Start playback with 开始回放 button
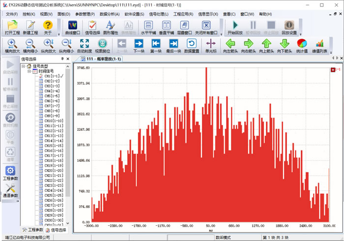 (235, 25)
